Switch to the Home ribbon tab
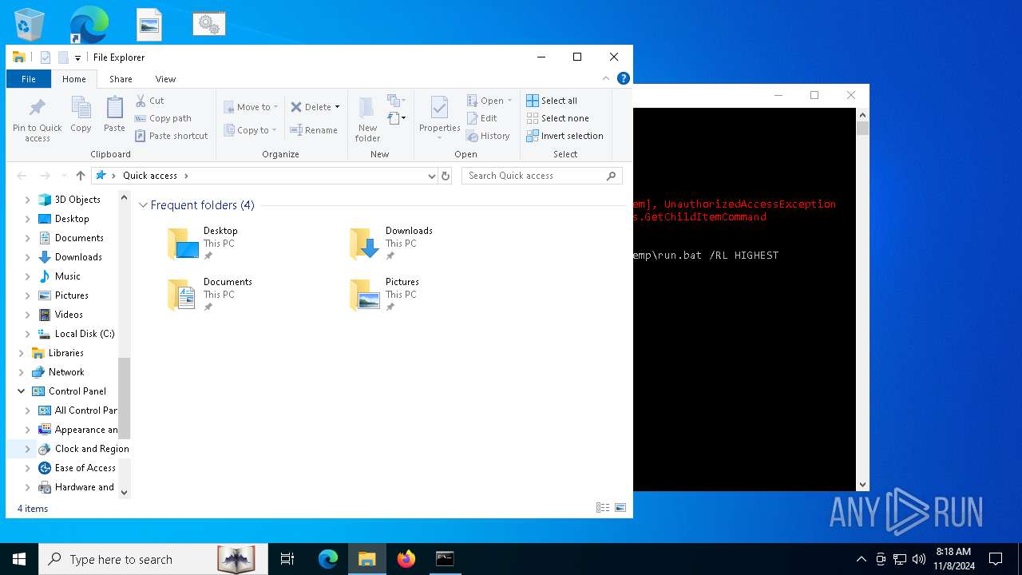The width and height of the screenshot is (1022, 575). 74,79
